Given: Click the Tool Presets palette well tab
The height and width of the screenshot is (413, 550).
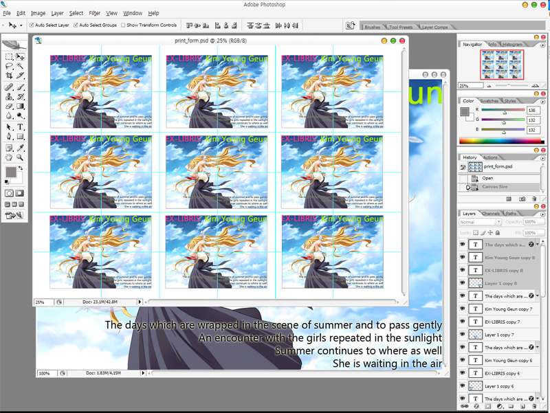Looking at the screenshot, I should (x=401, y=27).
